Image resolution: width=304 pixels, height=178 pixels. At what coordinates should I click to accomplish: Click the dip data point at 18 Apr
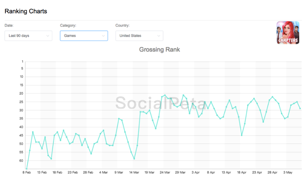[242, 135]
